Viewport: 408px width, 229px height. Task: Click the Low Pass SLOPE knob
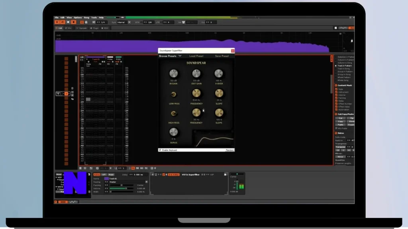point(219,93)
